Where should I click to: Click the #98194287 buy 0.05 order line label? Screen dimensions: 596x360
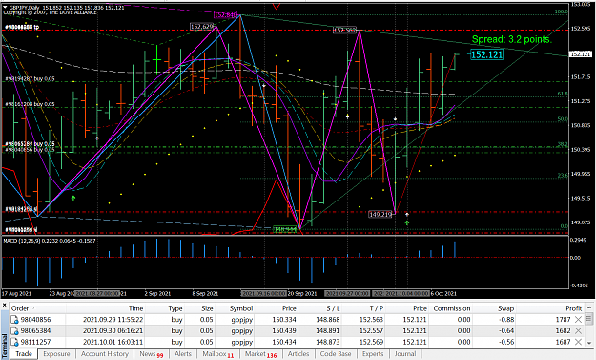pos(30,78)
